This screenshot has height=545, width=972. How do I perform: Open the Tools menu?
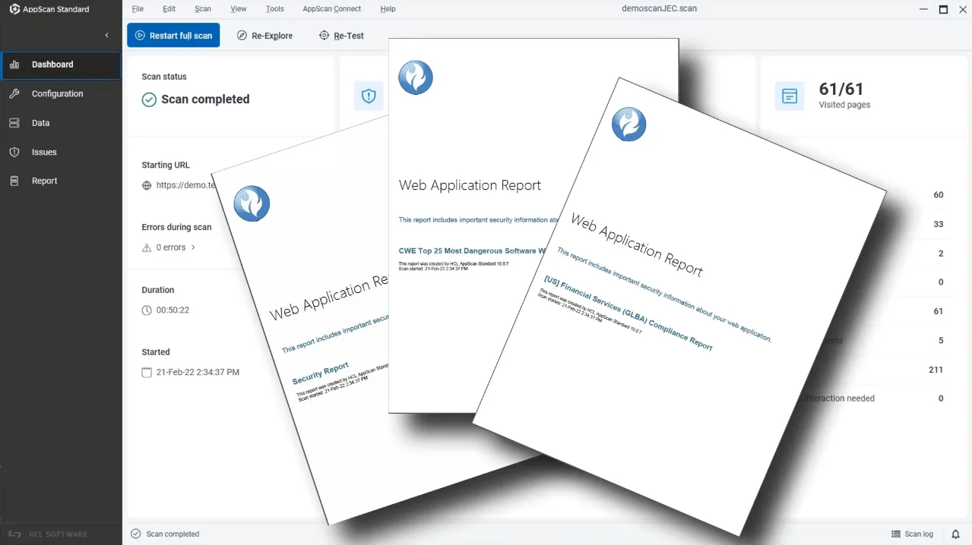point(274,9)
